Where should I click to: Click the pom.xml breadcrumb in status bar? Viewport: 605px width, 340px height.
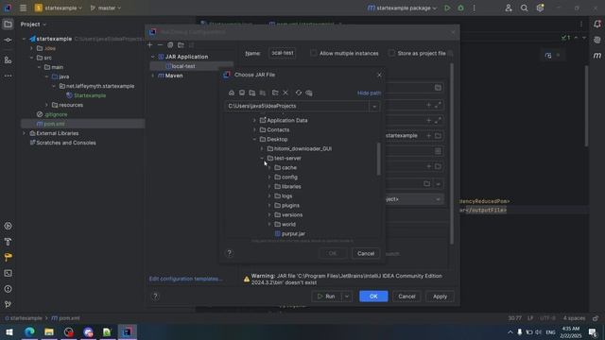click(x=65, y=318)
